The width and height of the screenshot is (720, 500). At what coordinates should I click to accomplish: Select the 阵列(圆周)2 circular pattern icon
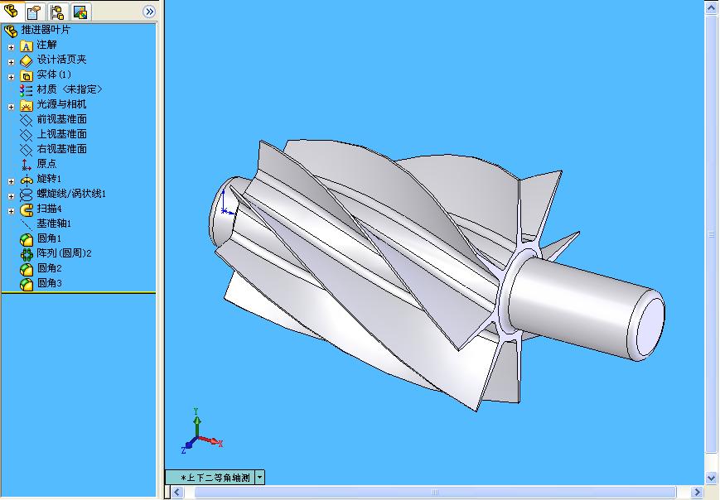27,254
